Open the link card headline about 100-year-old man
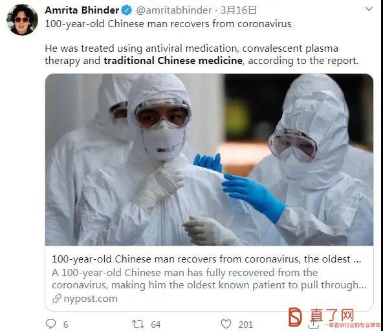Image resolution: width=383 pixels, height=331 pixels. [206, 259]
